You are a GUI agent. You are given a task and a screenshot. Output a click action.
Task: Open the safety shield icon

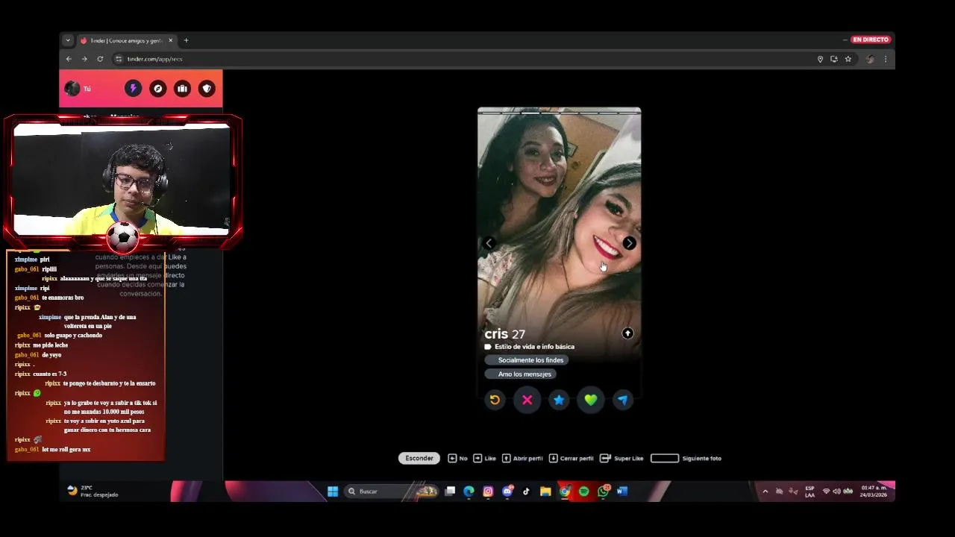click(x=207, y=89)
